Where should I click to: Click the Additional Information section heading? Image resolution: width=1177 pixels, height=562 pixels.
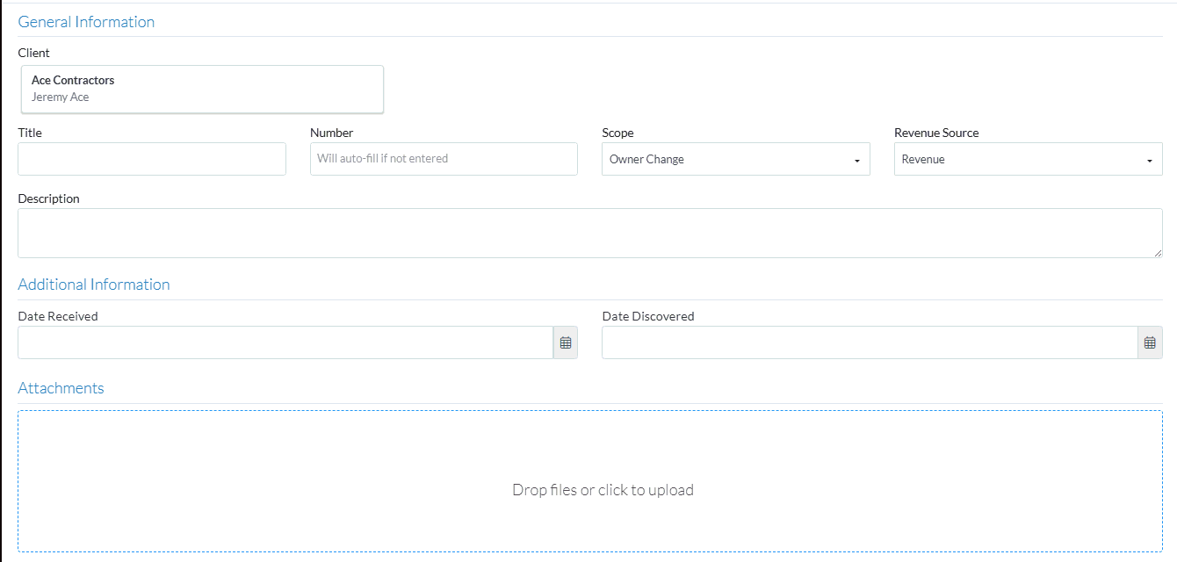tap(94, 285)
